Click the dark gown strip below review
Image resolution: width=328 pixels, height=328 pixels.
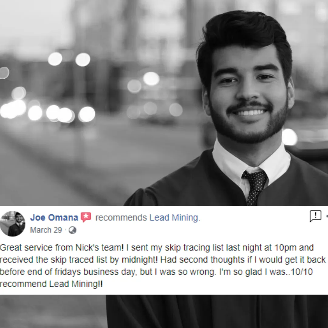pos(217,311)
